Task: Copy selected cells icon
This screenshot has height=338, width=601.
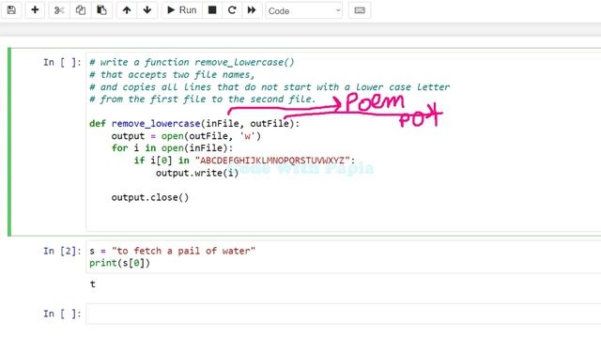Action: pos(81,10)
